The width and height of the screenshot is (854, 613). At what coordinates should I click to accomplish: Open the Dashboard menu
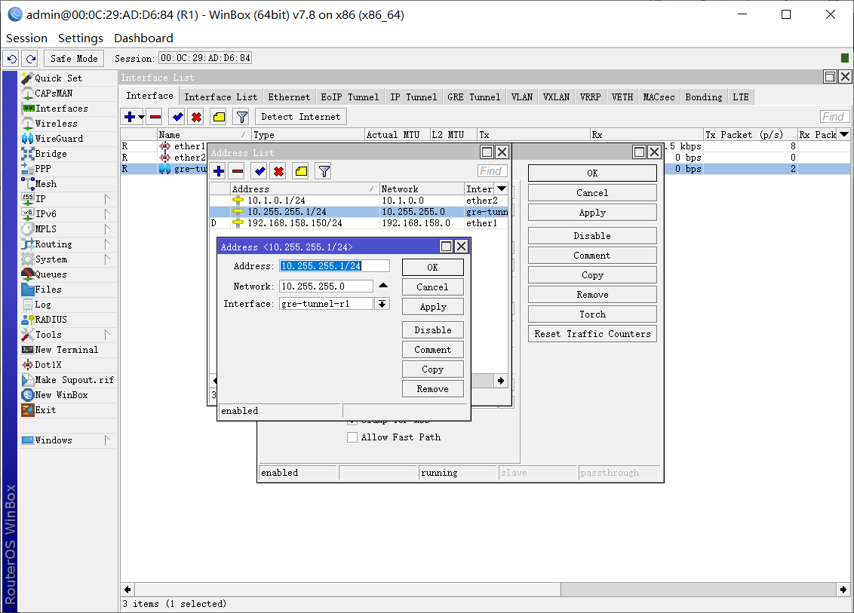[x=143, y=38]
